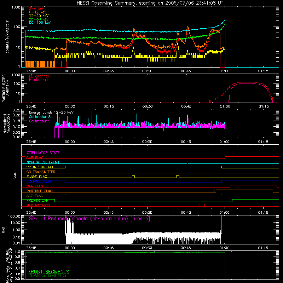Select the yellow 12-25 keV legend entry
This screenshot has width=283, height=283.
coord(39,16)
